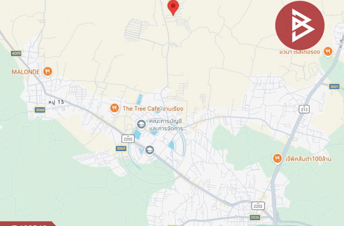The image size is (344, 226).
Task: Select the route 2026 road shield
Action: click(255, 217)
